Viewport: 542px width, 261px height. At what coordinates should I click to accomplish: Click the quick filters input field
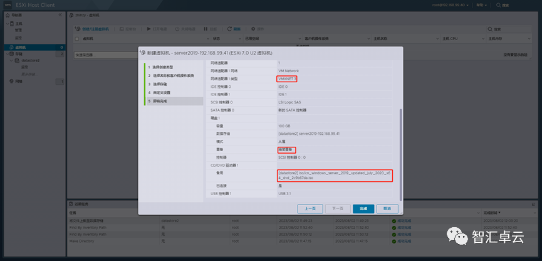106,55
